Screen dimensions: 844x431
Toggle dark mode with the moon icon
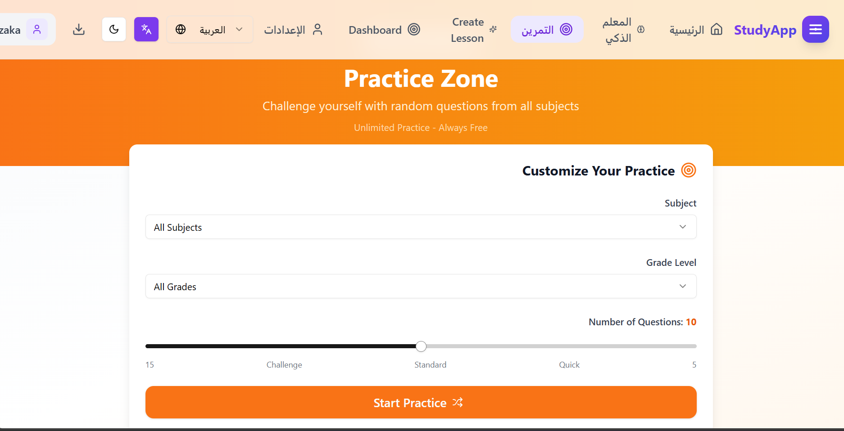point(114,30)
